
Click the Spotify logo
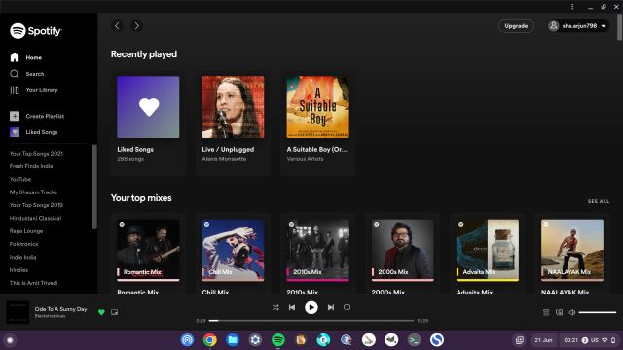tap(36, 31)
